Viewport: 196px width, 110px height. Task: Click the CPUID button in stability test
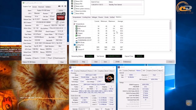pos(118,62)
